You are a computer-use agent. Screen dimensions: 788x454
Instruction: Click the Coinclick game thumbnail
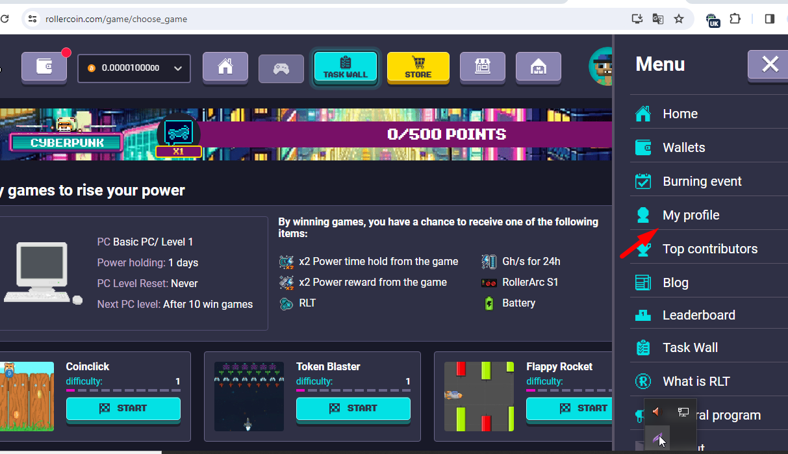click(x=27, y=396)
